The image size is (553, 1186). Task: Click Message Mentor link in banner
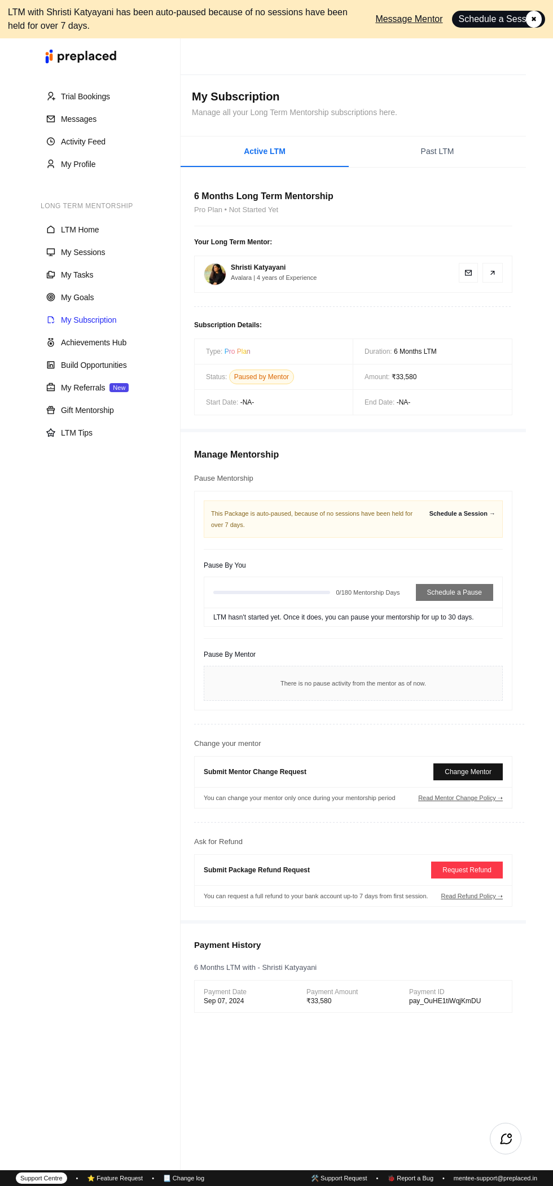point(409,19)
